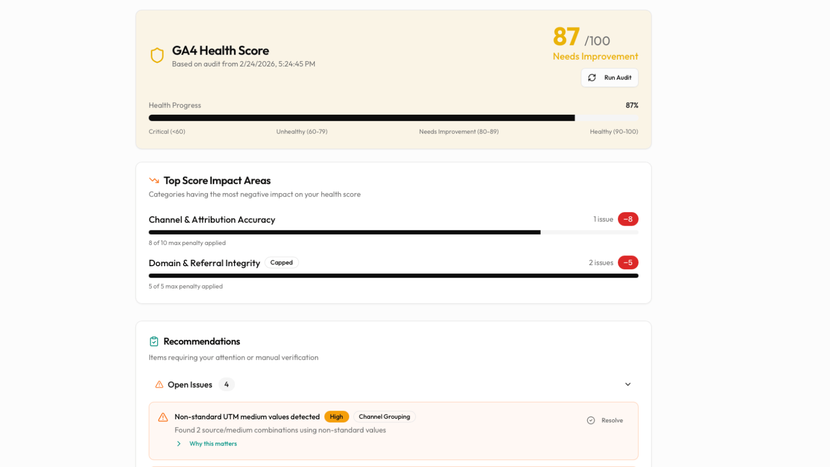Image resolution: width=830 pixels, height=467 pixels.
Task: Click the Critical (<60) scale label
Action: [x=167, y=132]
